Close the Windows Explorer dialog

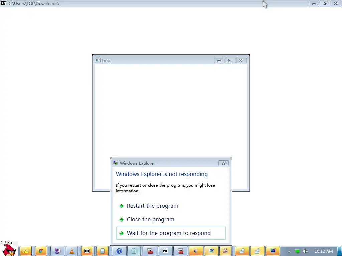pyautogui.click(x=223, y=163)
